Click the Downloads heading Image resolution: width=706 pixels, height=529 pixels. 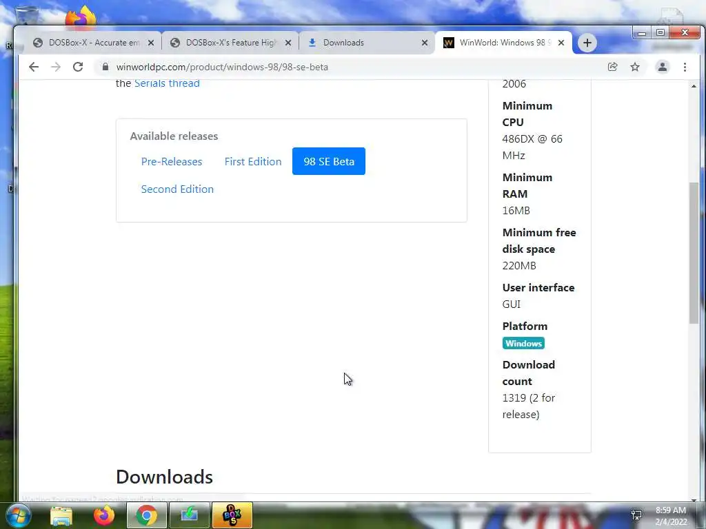click(x=164, y=477)
